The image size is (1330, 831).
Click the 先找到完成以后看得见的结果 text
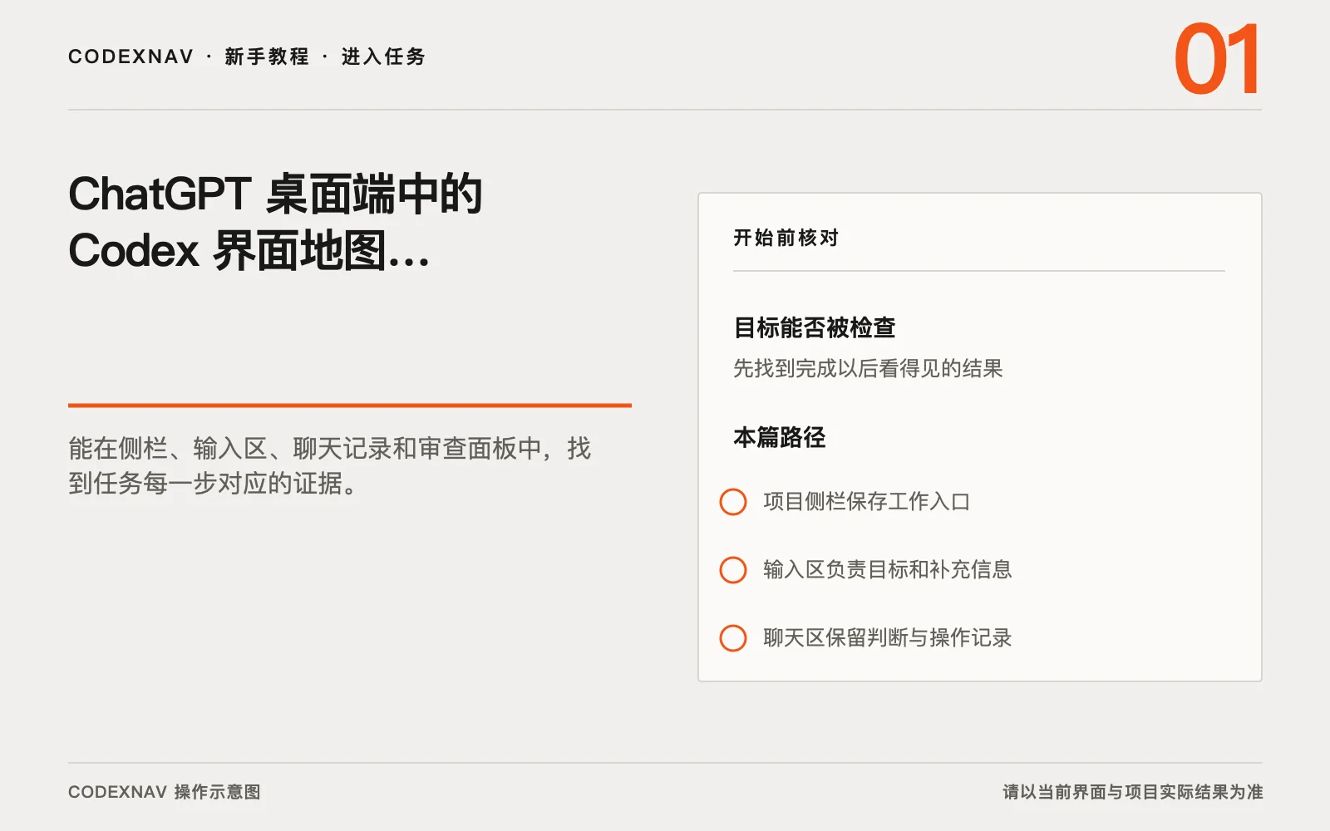[x=868, y=368]
